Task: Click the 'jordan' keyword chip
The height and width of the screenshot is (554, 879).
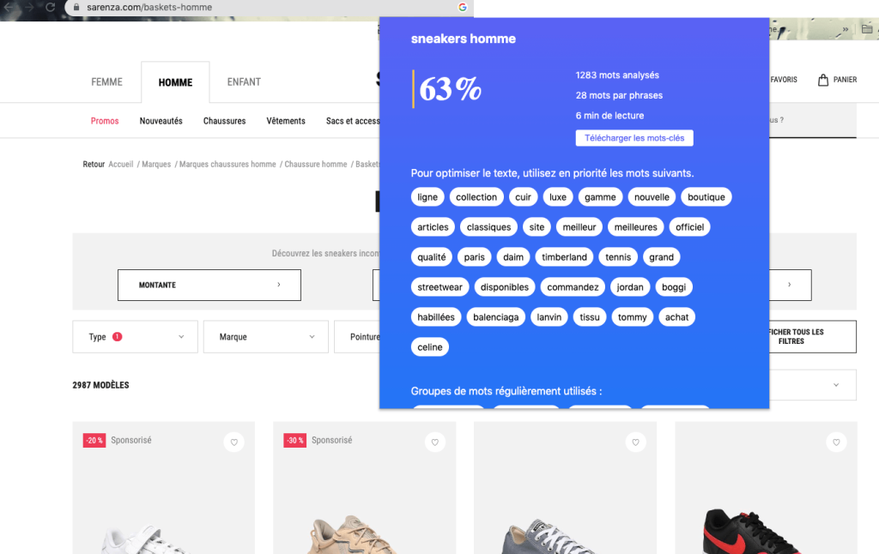Action: click(x=630, y=287)
